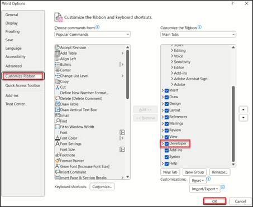Select the Format Painter brush icon
Viewport: 253px width, 207px height.
58,161
